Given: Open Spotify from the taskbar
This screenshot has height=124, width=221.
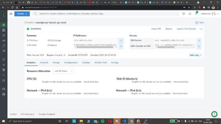Looking at the screenshot, I should (103, 121).
